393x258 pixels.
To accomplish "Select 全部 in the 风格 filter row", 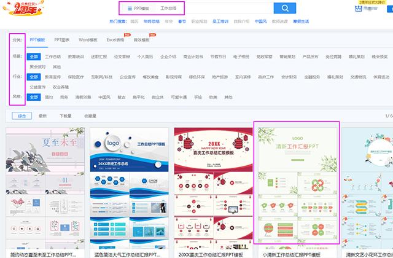I will coord(34,97).
